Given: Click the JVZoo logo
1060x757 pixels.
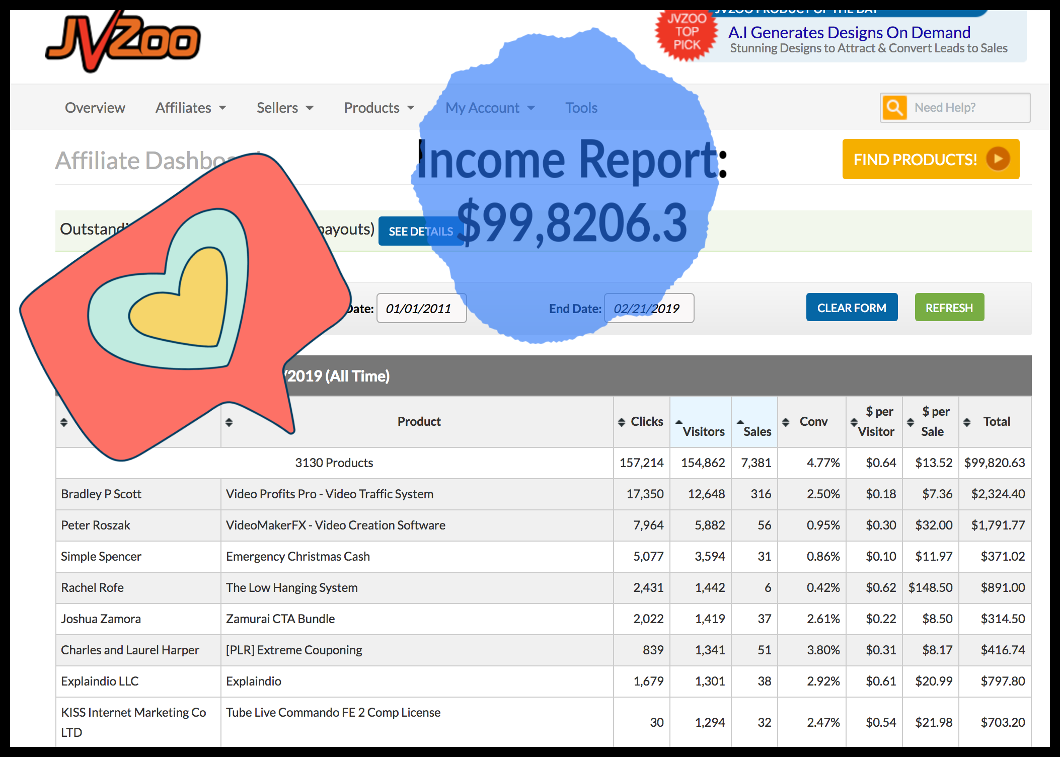Looking at the screenshot, I should (123, 41).
